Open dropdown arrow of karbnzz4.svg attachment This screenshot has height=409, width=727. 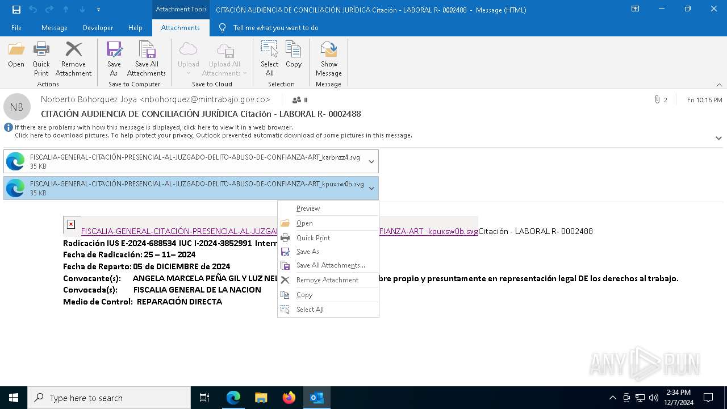click(371, 161)
